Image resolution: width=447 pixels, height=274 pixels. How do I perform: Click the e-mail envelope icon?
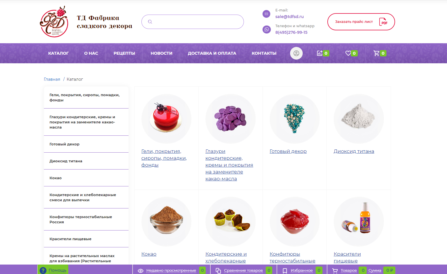(267, 14)
